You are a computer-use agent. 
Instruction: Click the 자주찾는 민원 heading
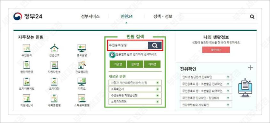[31, 37]
